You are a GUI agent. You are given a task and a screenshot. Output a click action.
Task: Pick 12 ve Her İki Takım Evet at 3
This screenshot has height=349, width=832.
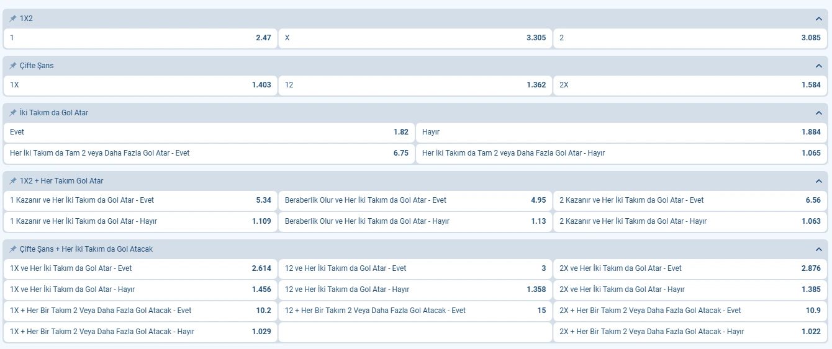[415, 268]
